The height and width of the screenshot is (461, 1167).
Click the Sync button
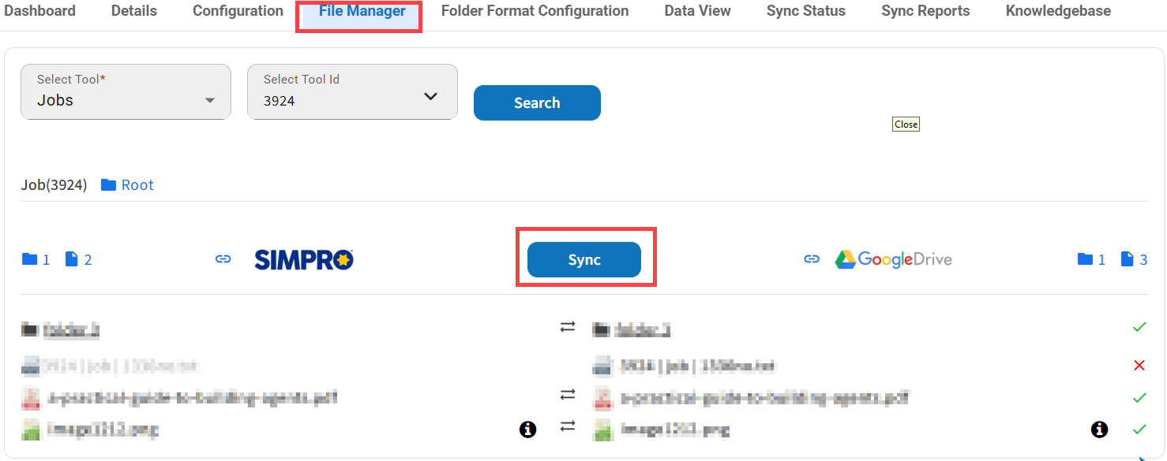pyautogui.click(x=584, y=260)
